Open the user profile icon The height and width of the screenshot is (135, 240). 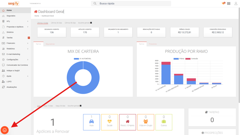click(236, 4)
